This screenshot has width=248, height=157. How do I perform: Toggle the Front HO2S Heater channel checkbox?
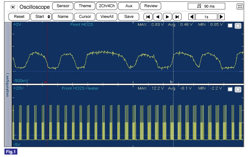[x=230, y=89]
